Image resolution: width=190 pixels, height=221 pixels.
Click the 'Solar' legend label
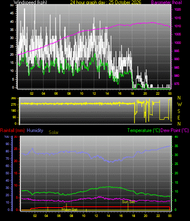[x=53, y=132]
